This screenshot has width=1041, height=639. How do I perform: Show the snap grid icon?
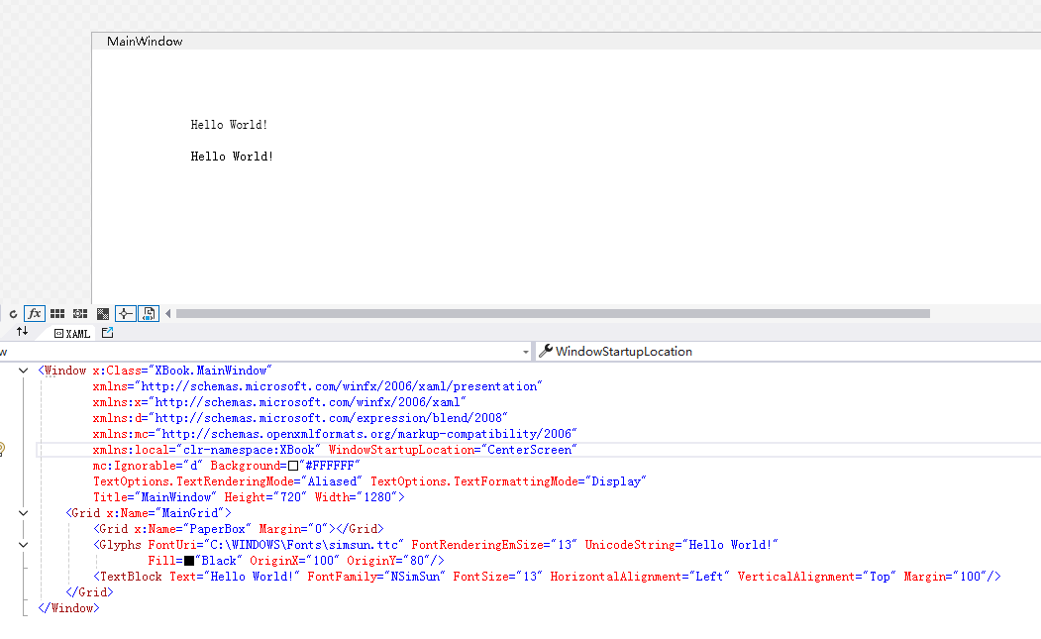coord(57,313)
